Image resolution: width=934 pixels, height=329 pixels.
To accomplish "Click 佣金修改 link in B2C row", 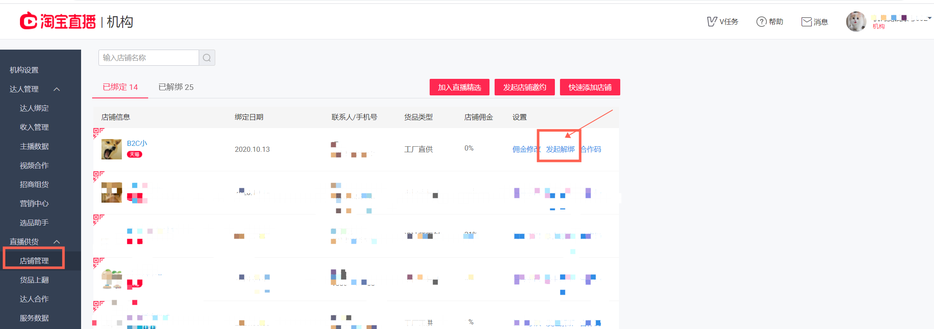I will [x=526, y=149].
